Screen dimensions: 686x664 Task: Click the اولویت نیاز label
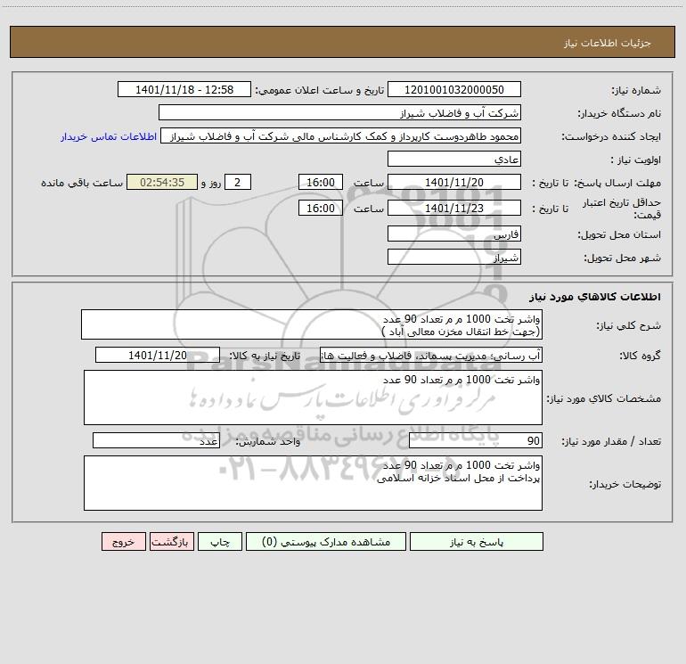[x=636, y=160]
